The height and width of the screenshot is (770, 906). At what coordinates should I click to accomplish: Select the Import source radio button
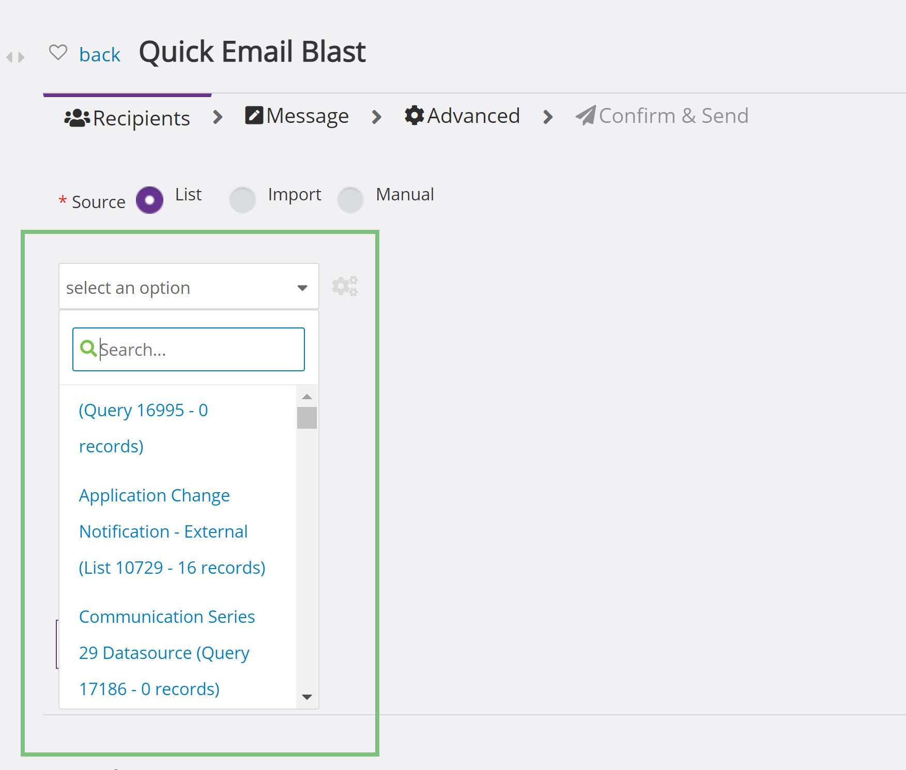coord(242,200)
